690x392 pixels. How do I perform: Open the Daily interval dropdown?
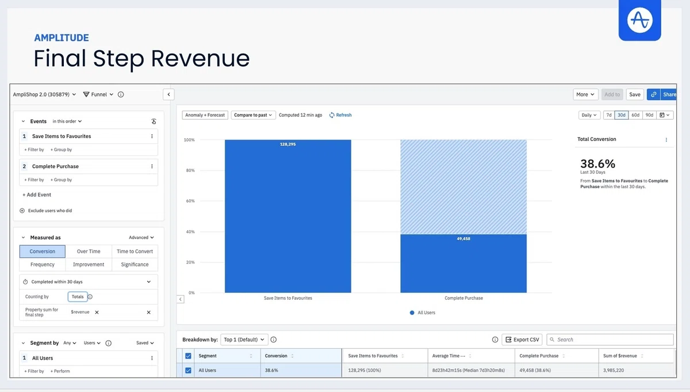[589, 115]
